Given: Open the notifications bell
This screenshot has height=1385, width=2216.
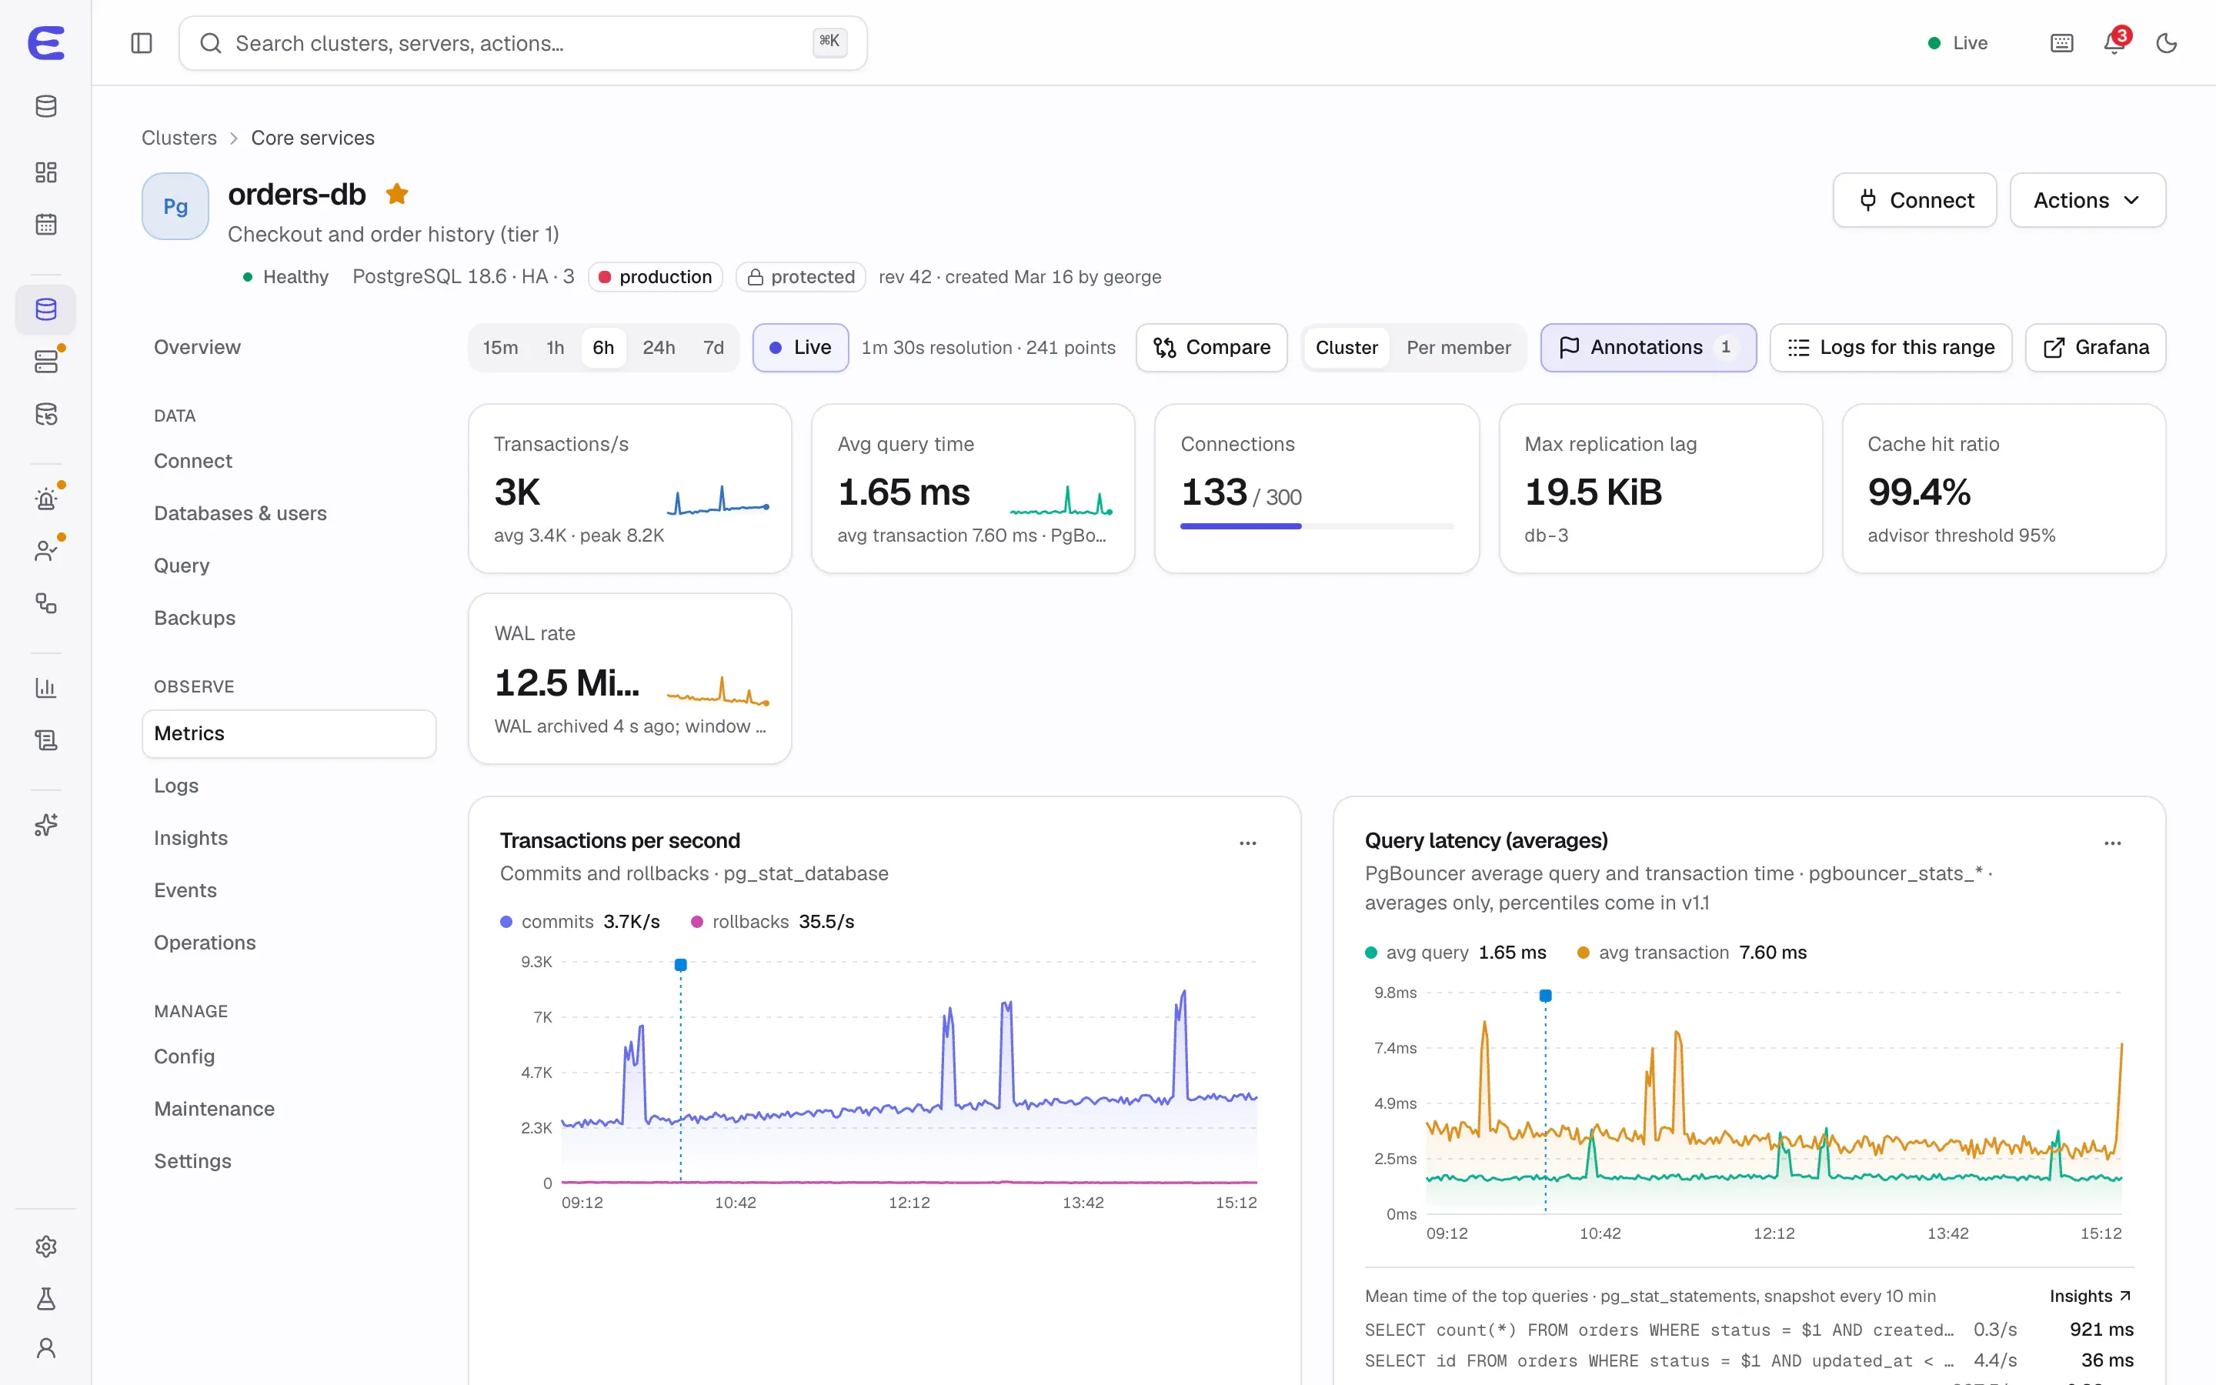Looking at the screenshot, I should pos(2114,43).
